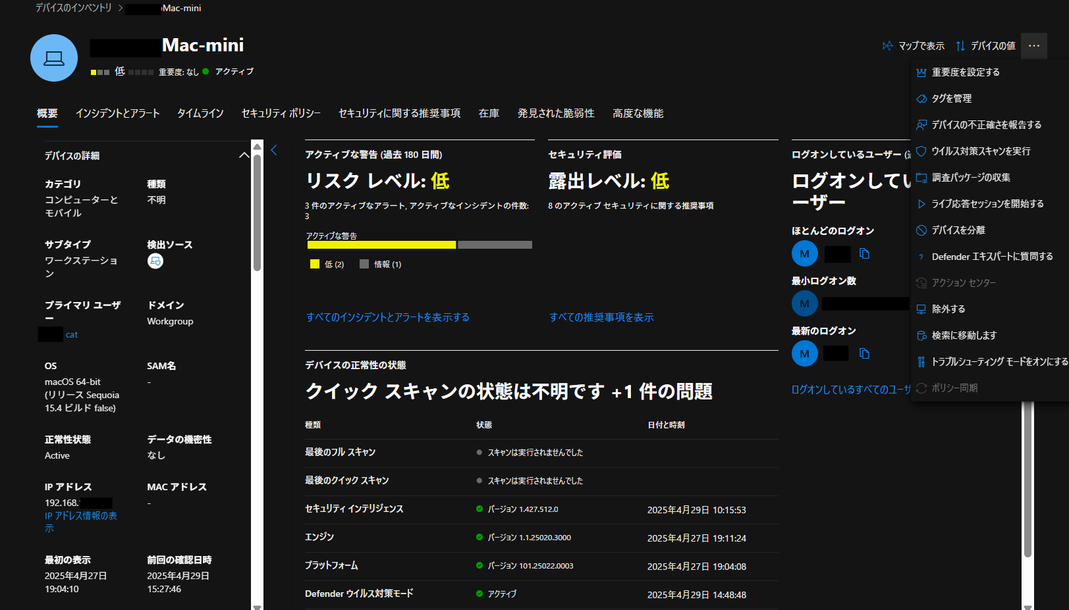The image size is (1069, 610).
Task: Click the detection source icon under 検出ソース
Action: point(155,261)
